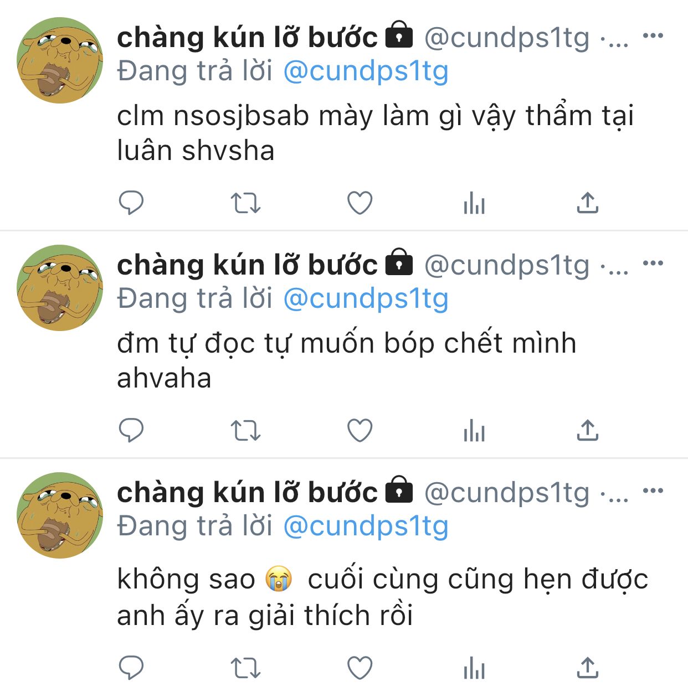The height and width of the screenshot is (692, 688).
Task: Like the 'không sao' crying emoji tweet
Action: 360,668
